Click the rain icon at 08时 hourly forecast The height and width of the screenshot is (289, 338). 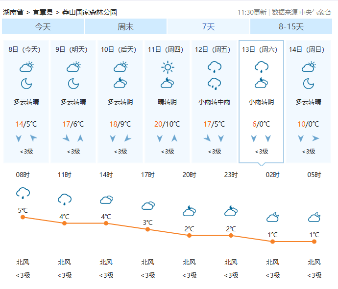[x=23, y=193]
